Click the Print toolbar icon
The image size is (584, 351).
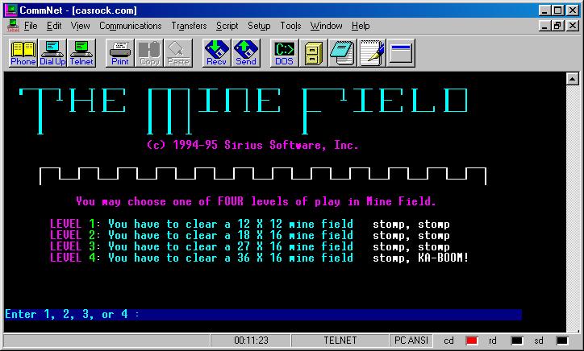[120, 53]
